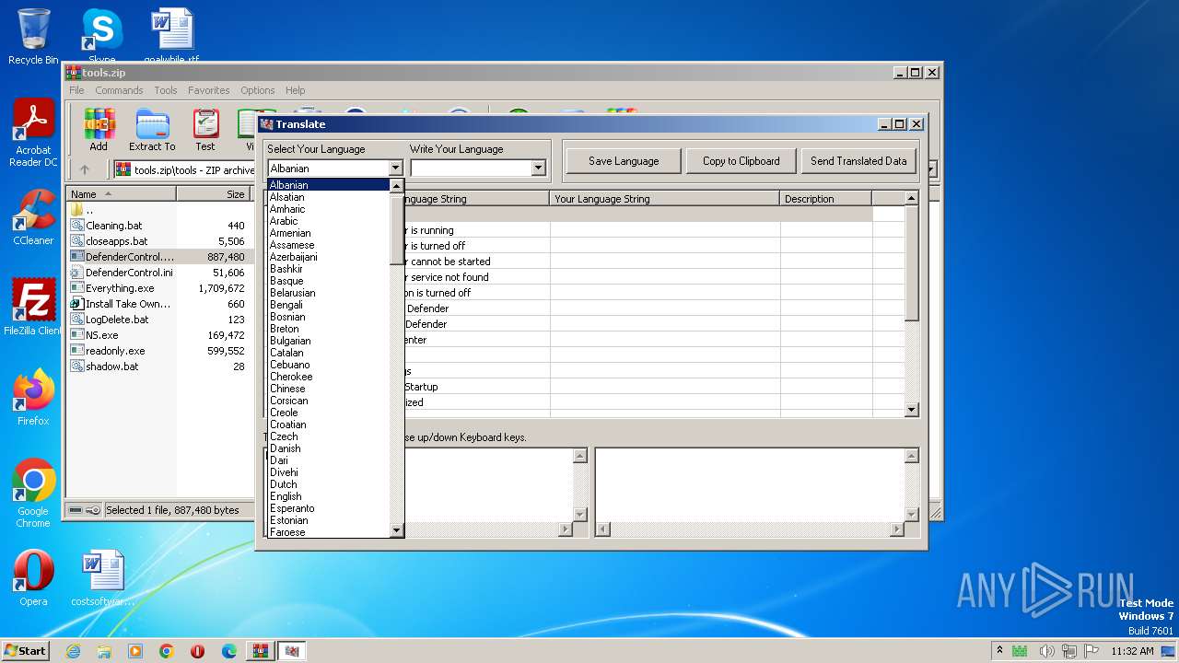1179x663 pixels.
Task: Click translation table scrollbar down arrow
Action: coord(912,410)
